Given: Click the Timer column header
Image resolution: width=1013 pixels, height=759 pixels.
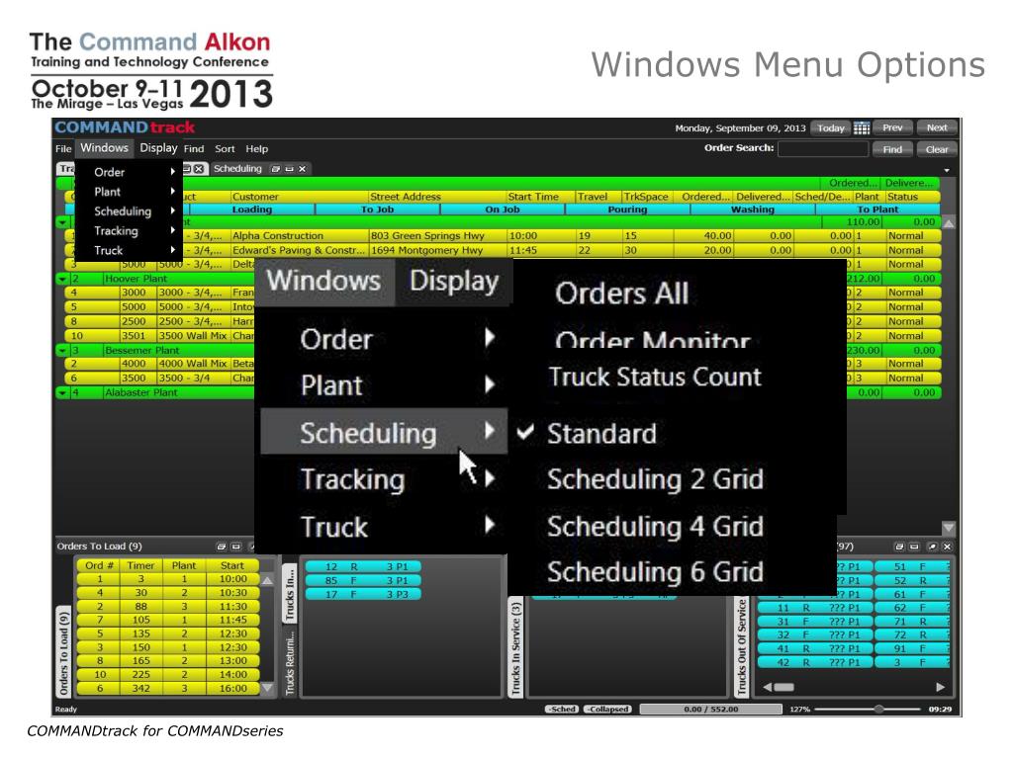Looking at the screenshot, I should click(140, 565).
